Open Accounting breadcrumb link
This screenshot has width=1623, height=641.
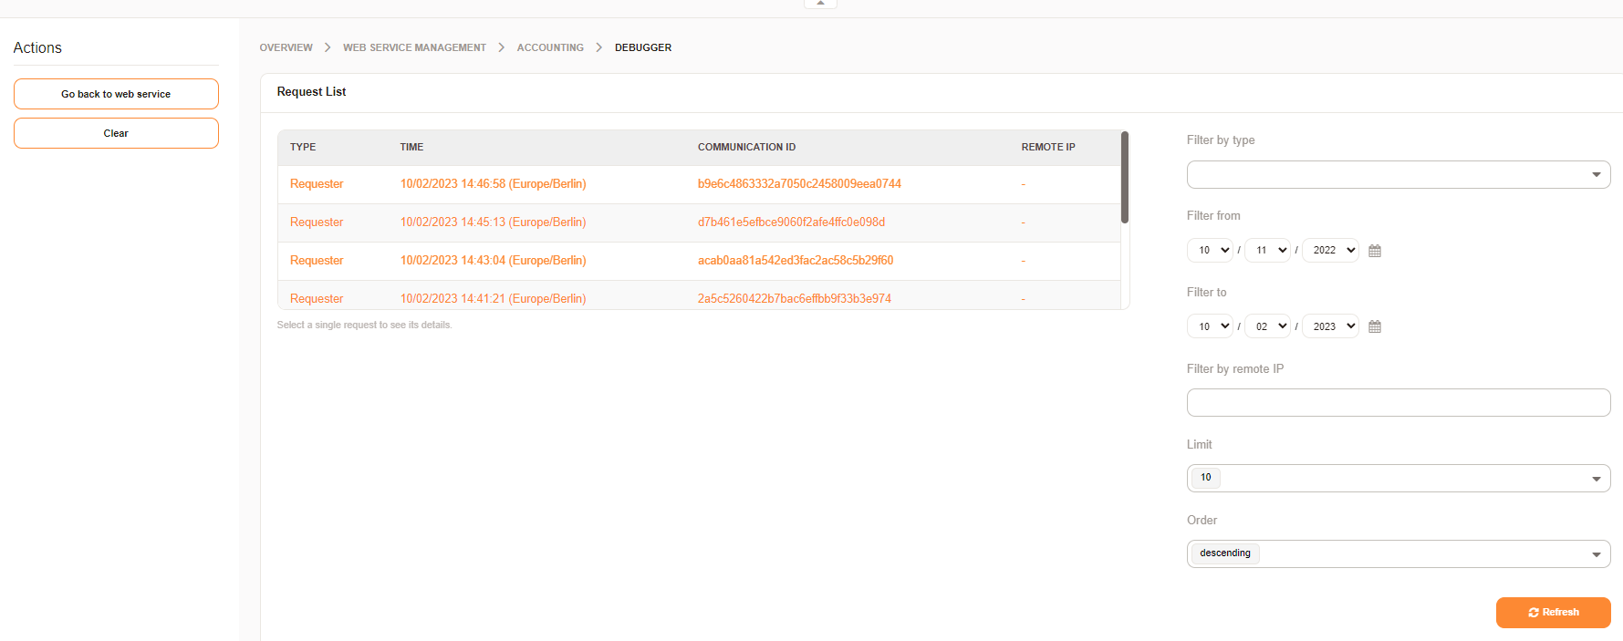point(550,47)
